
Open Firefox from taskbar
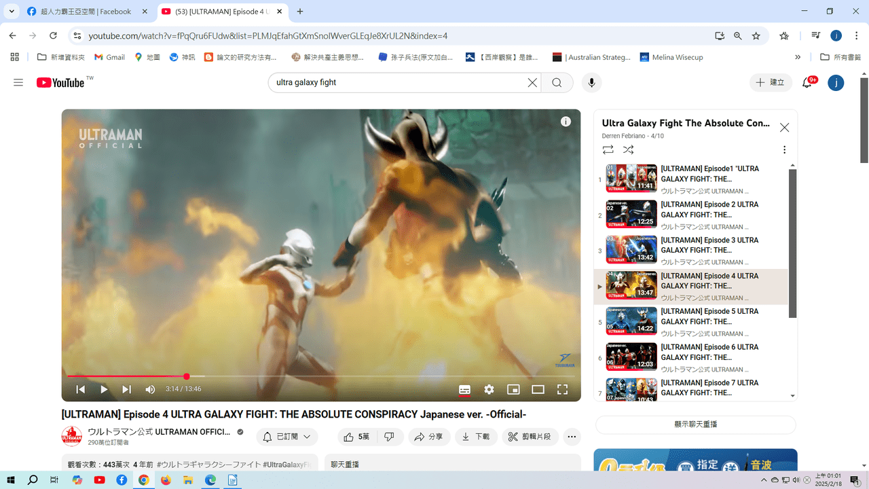click(x=166, y=479)
